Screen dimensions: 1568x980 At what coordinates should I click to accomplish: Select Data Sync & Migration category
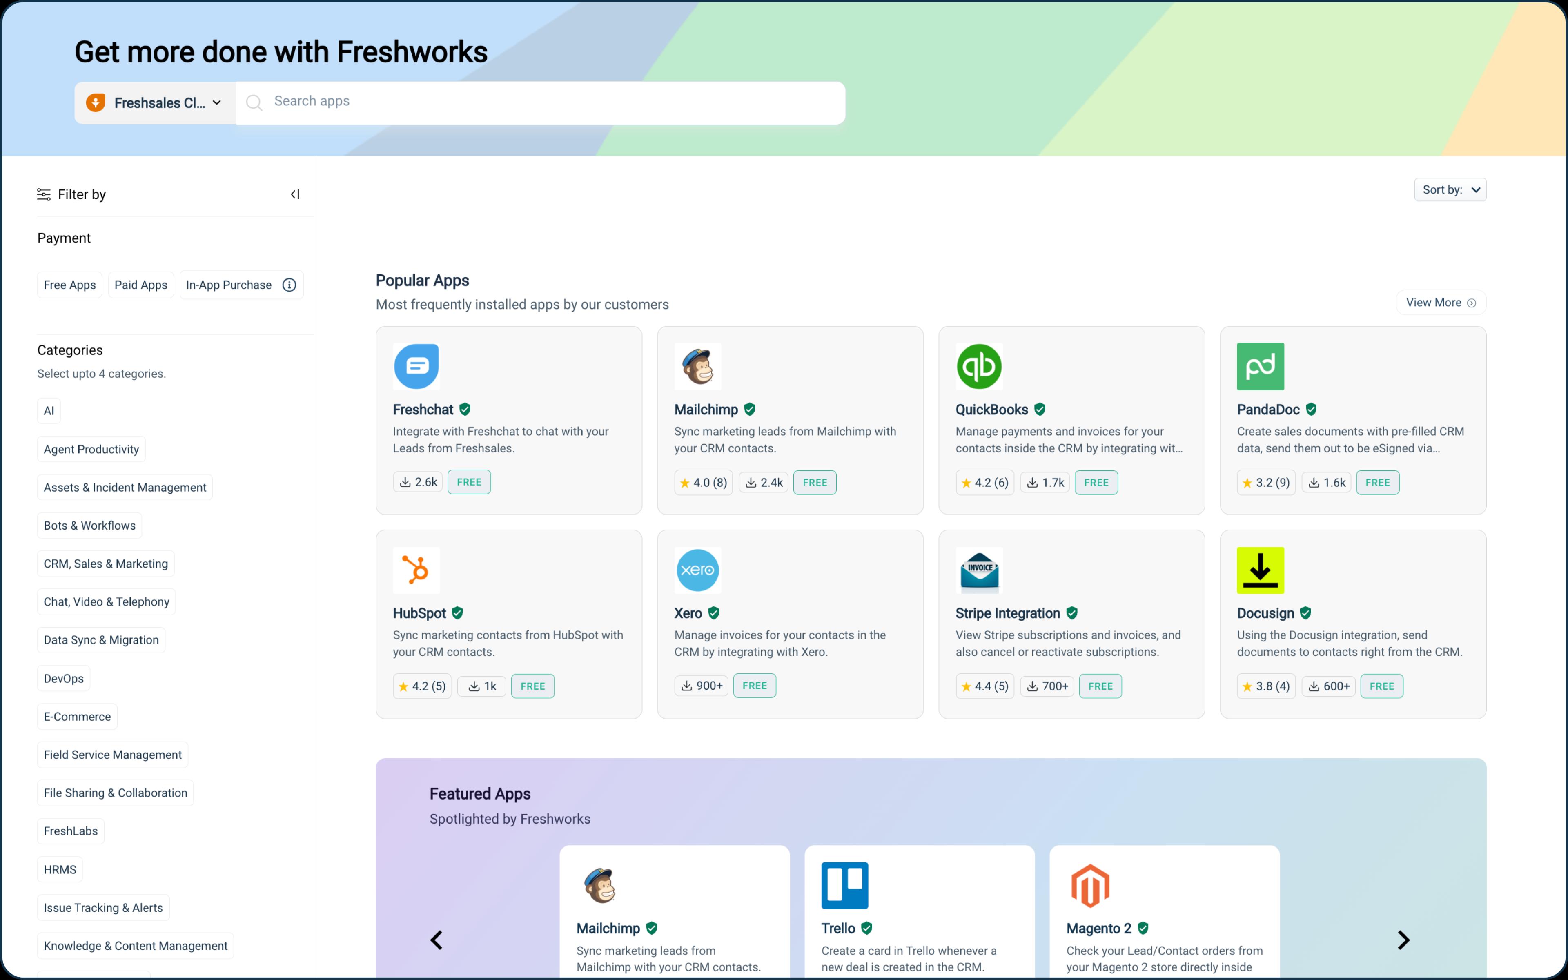[101, 640]
